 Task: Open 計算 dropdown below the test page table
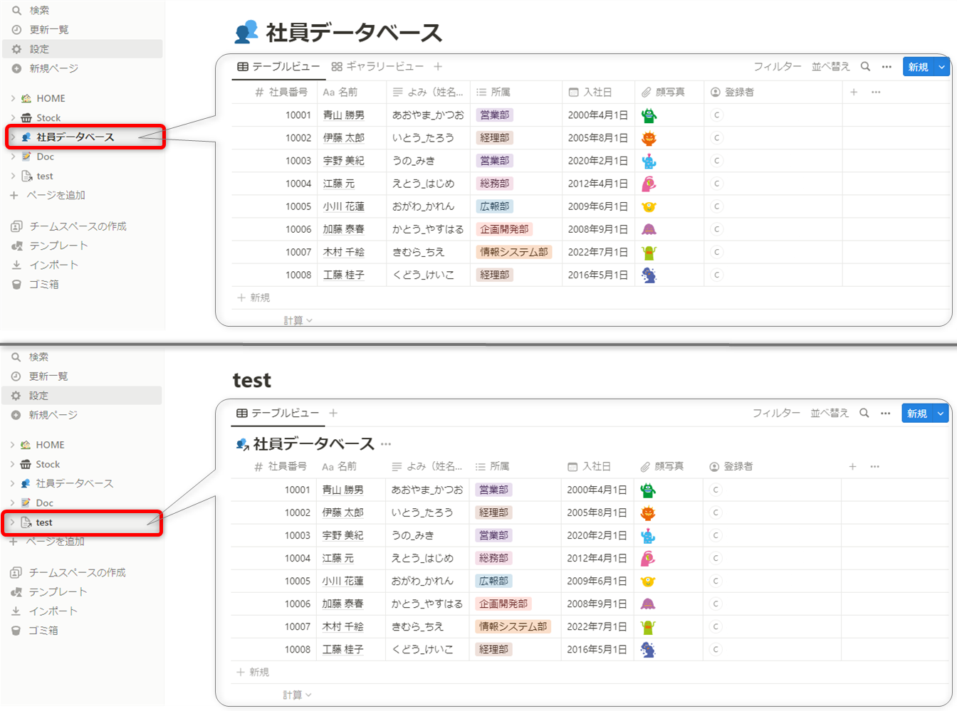297,695
